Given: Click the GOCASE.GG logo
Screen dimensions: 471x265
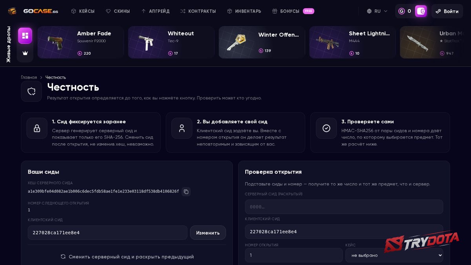Looking at the screenshot, I should 33,11.
